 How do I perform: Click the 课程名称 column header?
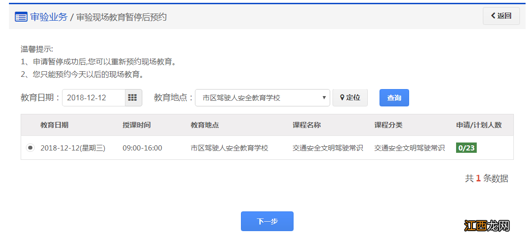tap(307, 125)
